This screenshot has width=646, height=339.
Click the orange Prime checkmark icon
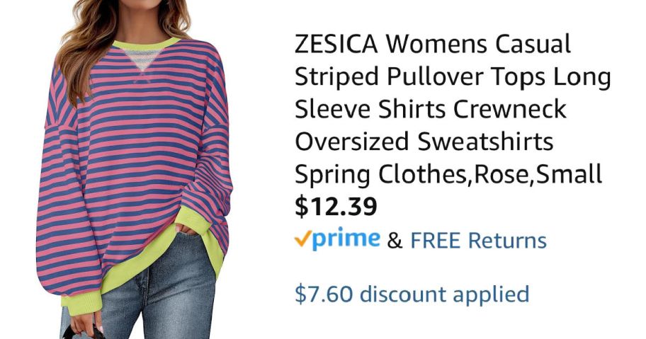[x=302, y=239]
